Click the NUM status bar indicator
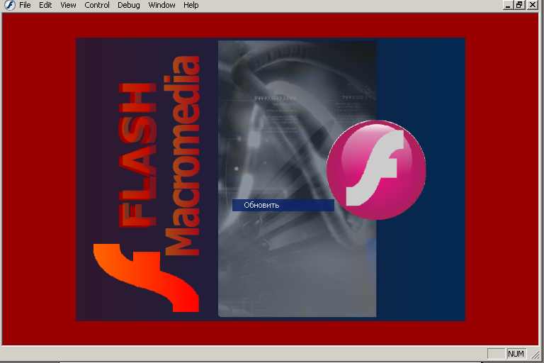544x363 pixels. click(x=516, y=354)
